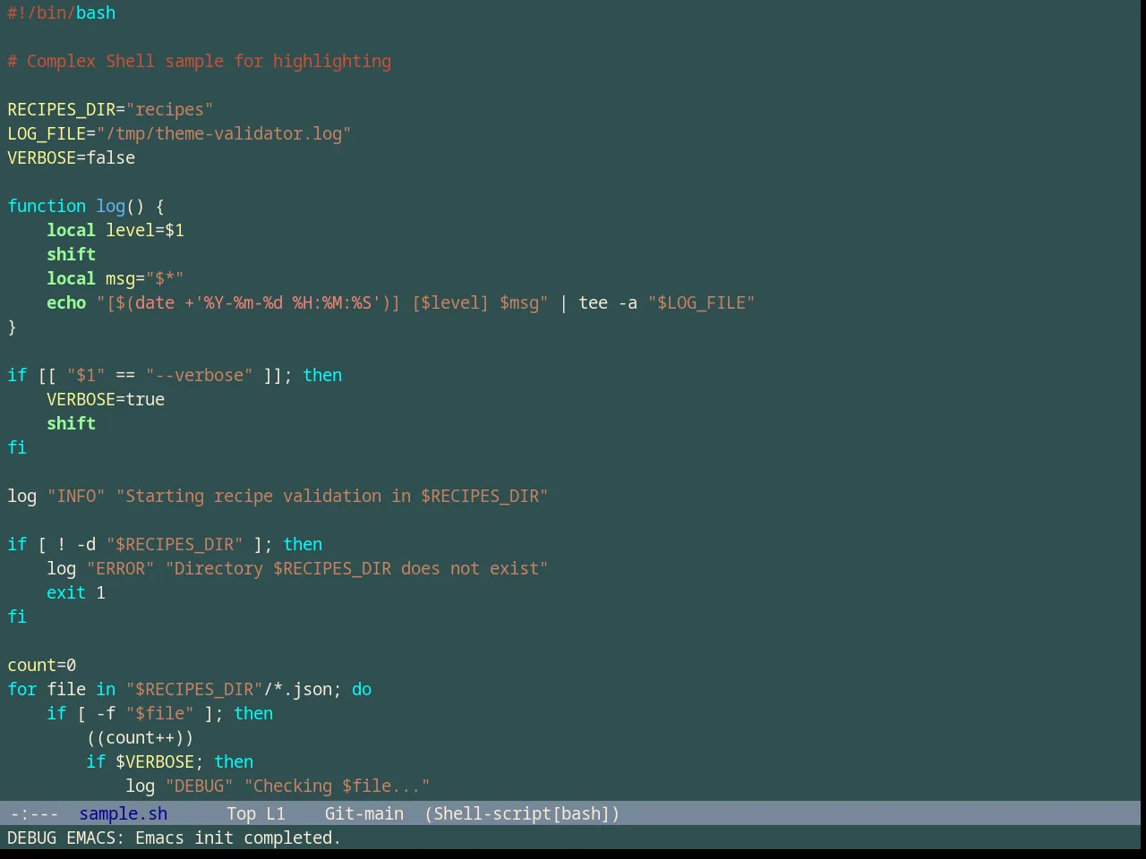Click the "--verbose" string in if condition
Viewport: 1146px width, 859px height.
pos(200,375)
